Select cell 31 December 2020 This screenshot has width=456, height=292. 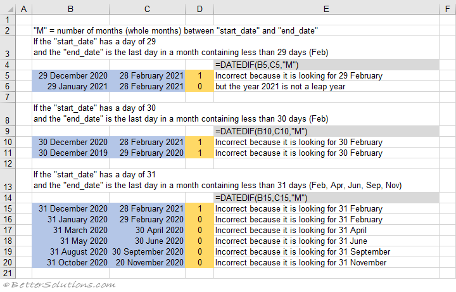point(71,208)
